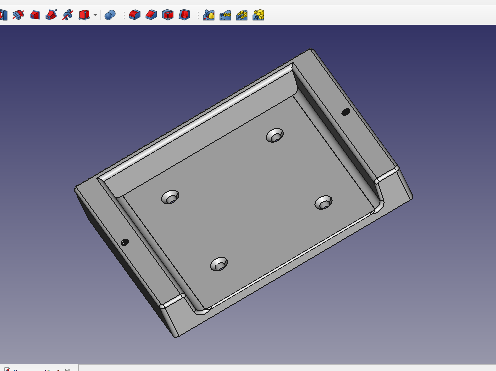The image size is (496, 371).
Task: Create a Mirrored feature
Action: coord(209,15)
